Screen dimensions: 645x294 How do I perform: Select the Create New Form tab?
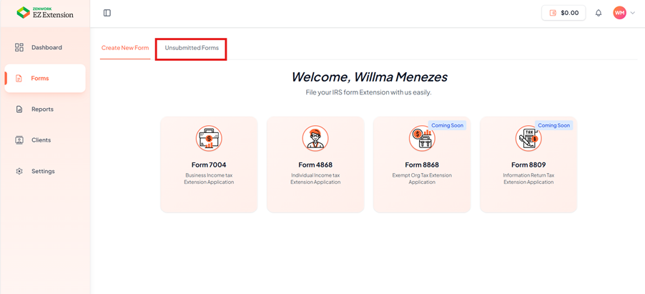pos(125,48)
